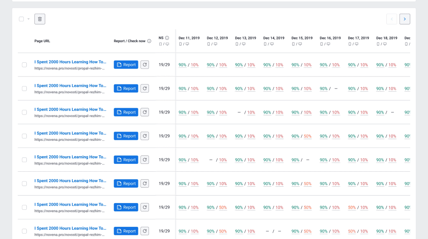Image resolution: width=428 pixels, height=239 pixels.
Task: Click Report button in fourth row
Action: [x=126, y=136]
